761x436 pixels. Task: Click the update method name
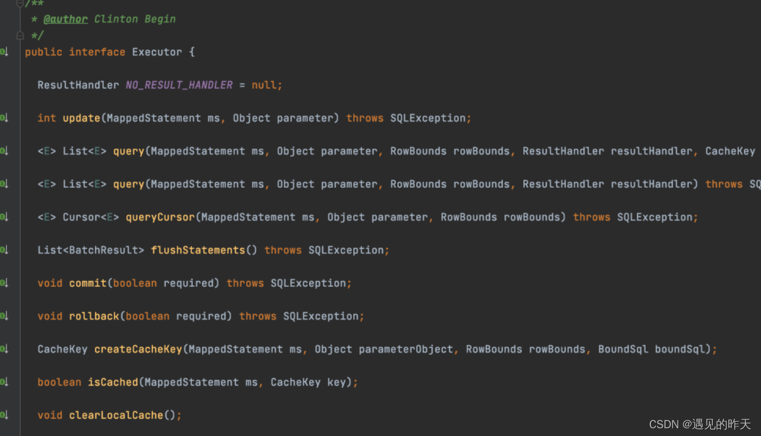(81, 118)
